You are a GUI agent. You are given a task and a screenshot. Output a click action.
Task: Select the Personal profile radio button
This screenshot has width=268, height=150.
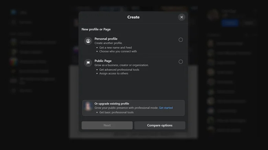point(181,40)
